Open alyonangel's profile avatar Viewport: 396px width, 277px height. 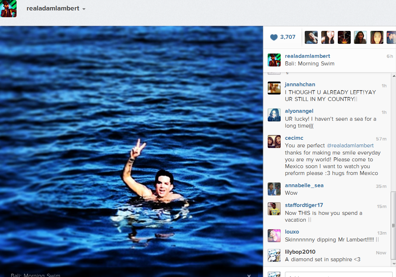tap(274, 115)
